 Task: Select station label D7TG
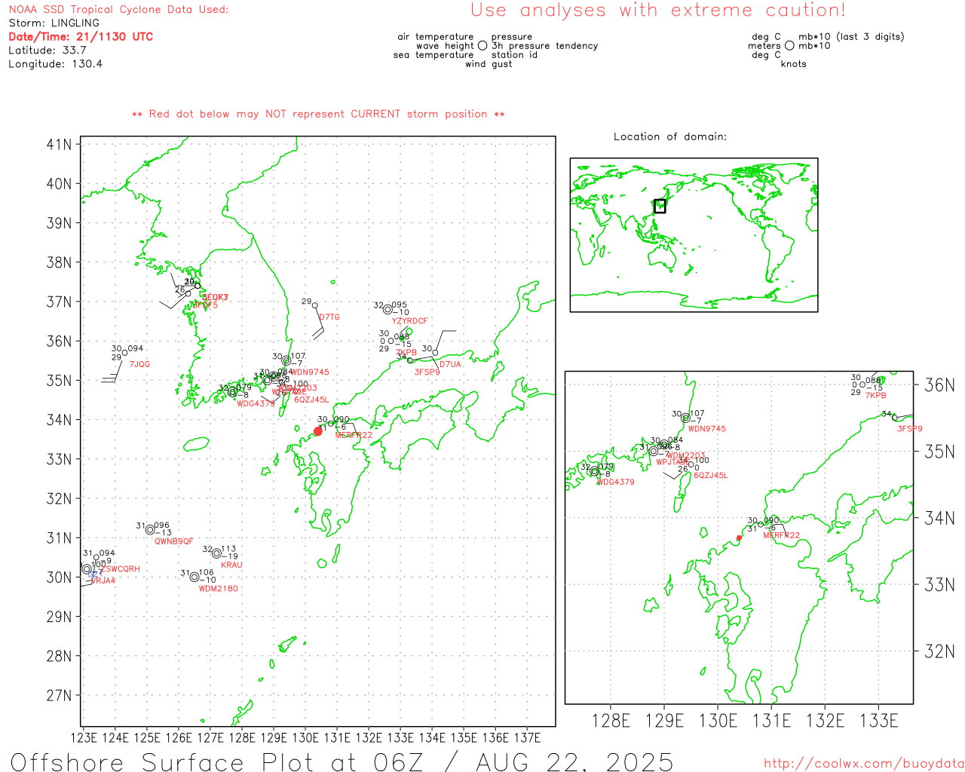(329, 317)
